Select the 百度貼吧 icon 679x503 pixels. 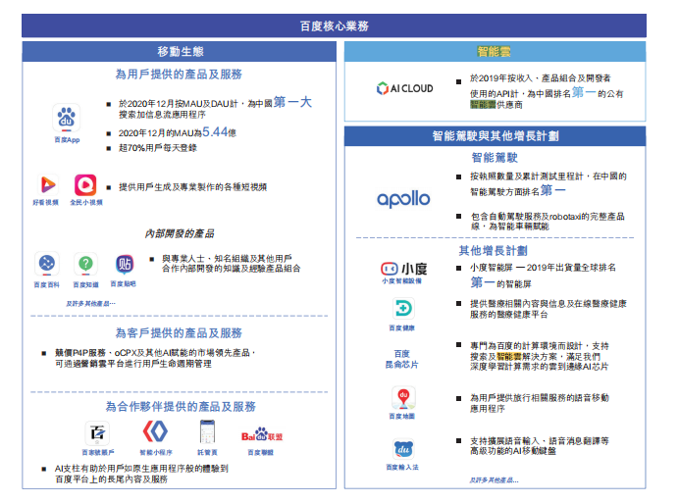click(x=125, y=264)
